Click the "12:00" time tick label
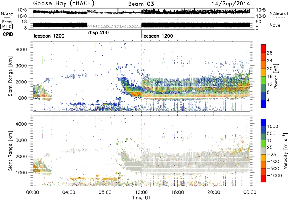This screenshot has width=289, height=200. pyautogui.click(x=141, y=192)
